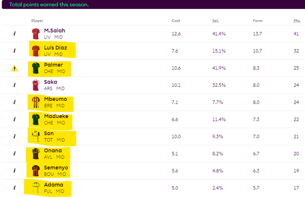Click the Madueke player name

pyautogui.click(x=55, y=116)
